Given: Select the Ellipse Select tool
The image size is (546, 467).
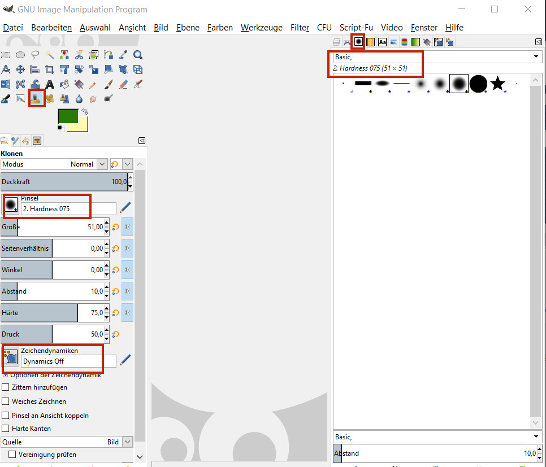Looking at the screenshot, I should click(x=20, y=55).
